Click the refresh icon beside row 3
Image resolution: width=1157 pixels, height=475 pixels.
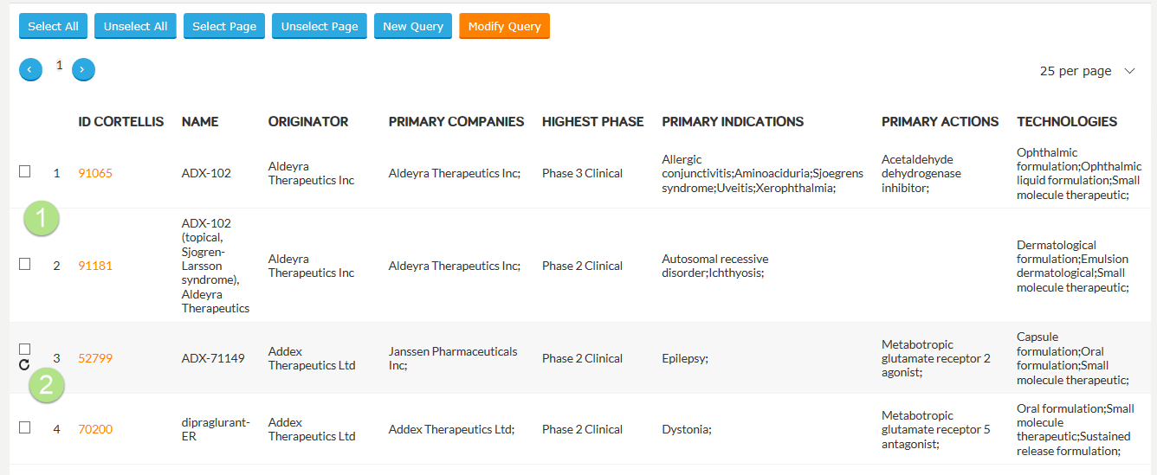coord(24,365)
